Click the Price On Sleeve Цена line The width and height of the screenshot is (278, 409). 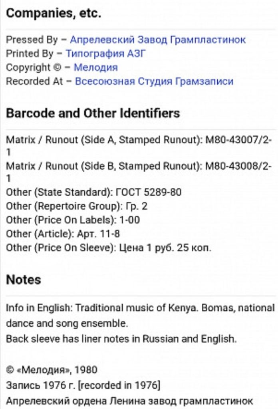coord(109,248)
